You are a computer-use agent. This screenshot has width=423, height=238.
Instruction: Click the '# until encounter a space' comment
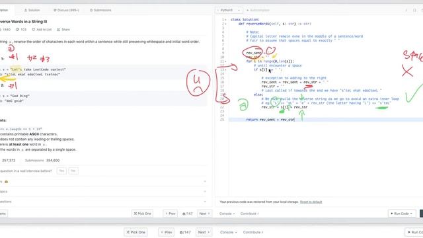click(x=278, y=65)
